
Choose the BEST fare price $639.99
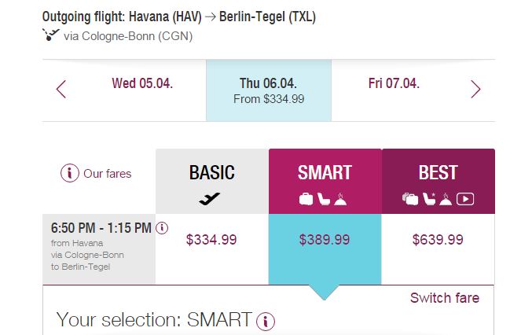438,240
